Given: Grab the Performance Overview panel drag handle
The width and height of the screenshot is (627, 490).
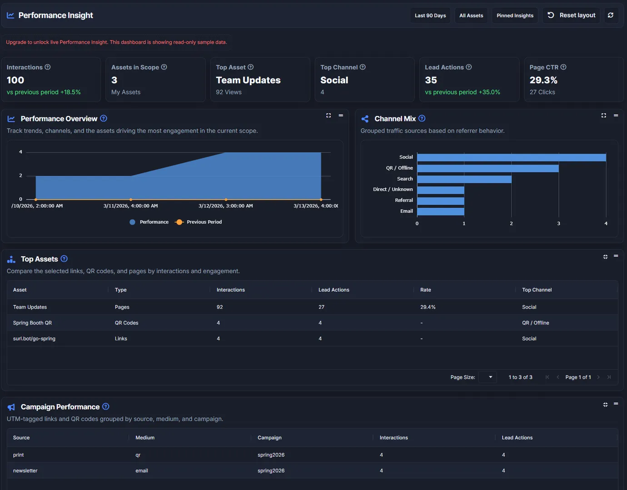Looking at the screenshot, I should point(341,116).
